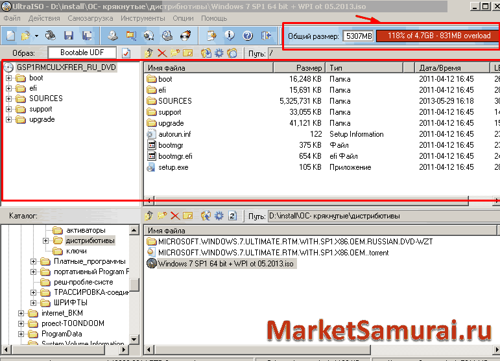500x361 pixels.
Task: Open the dropdown arrow beside the Open icon
Action: coord(37,36)
